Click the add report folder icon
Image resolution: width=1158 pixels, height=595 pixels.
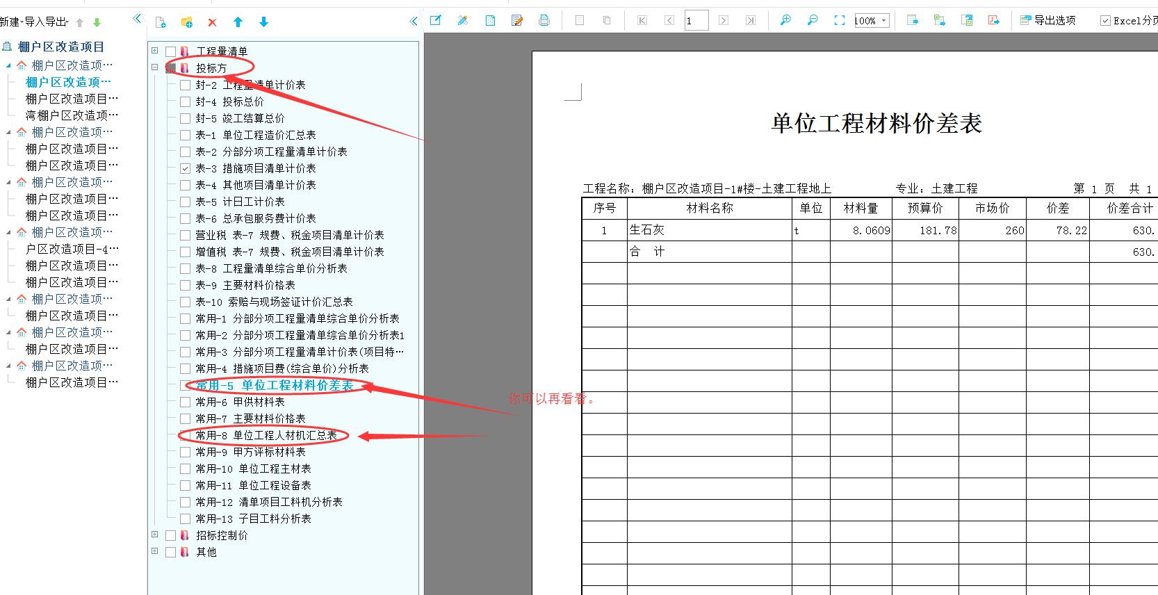186,22
